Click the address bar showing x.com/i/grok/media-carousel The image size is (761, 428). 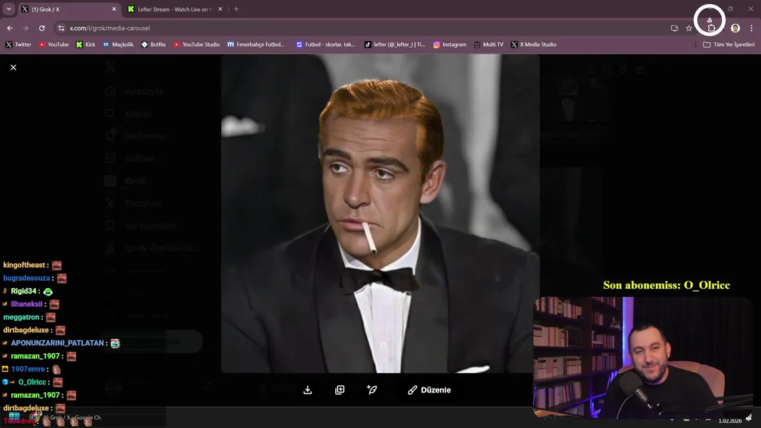pyautogui.click(x=357, y=28)
